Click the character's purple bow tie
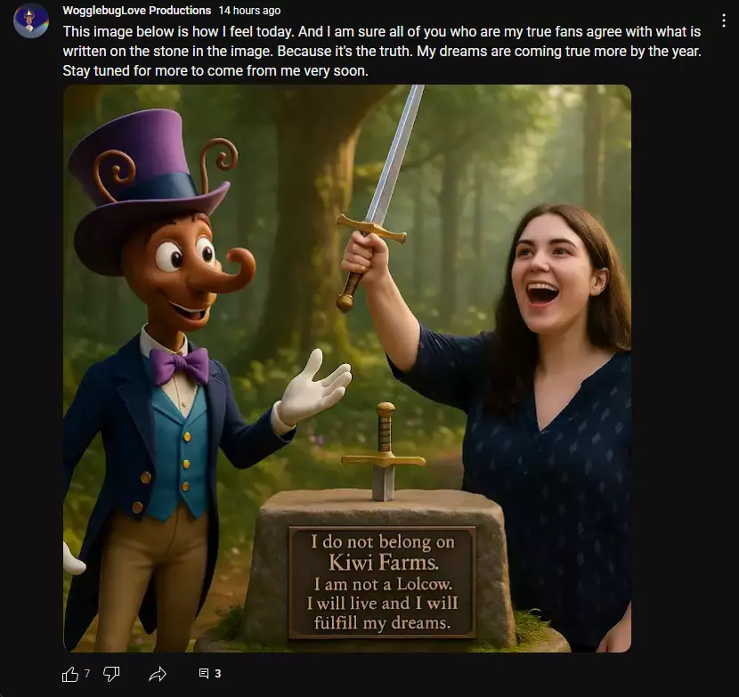 [x=179, y=365]
